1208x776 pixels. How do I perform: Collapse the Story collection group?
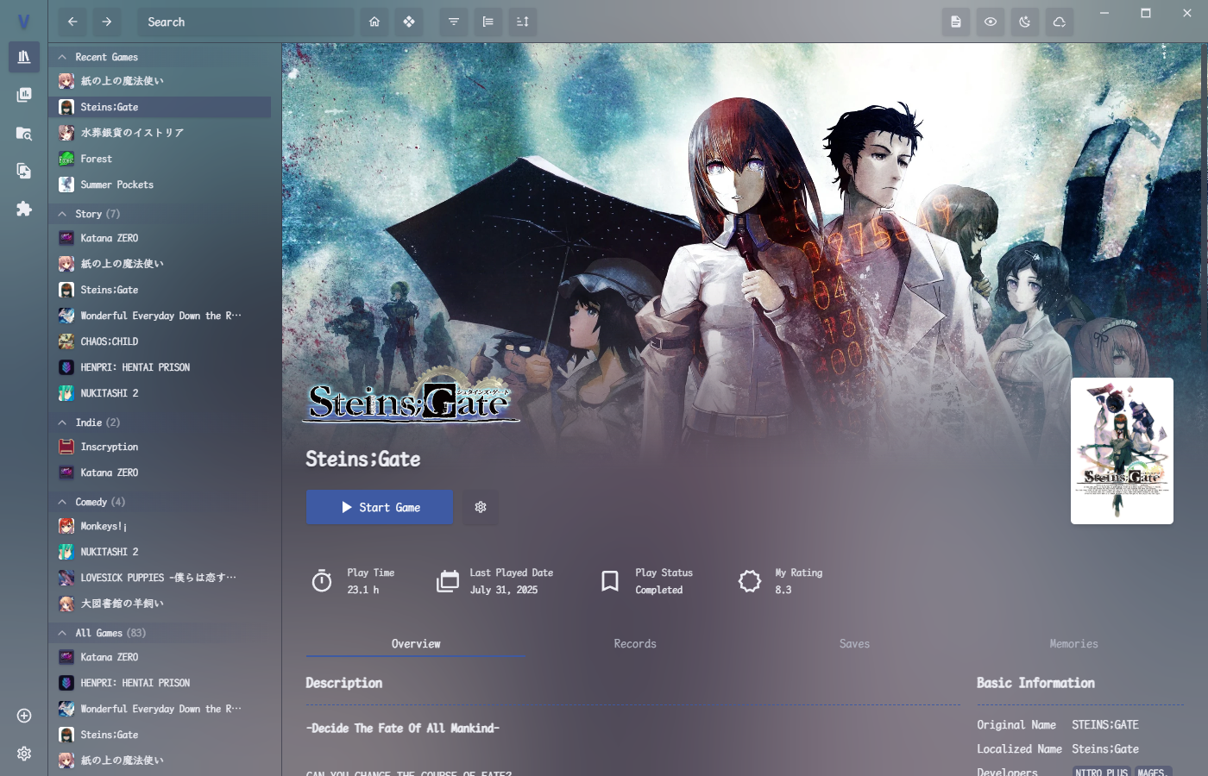62,214
